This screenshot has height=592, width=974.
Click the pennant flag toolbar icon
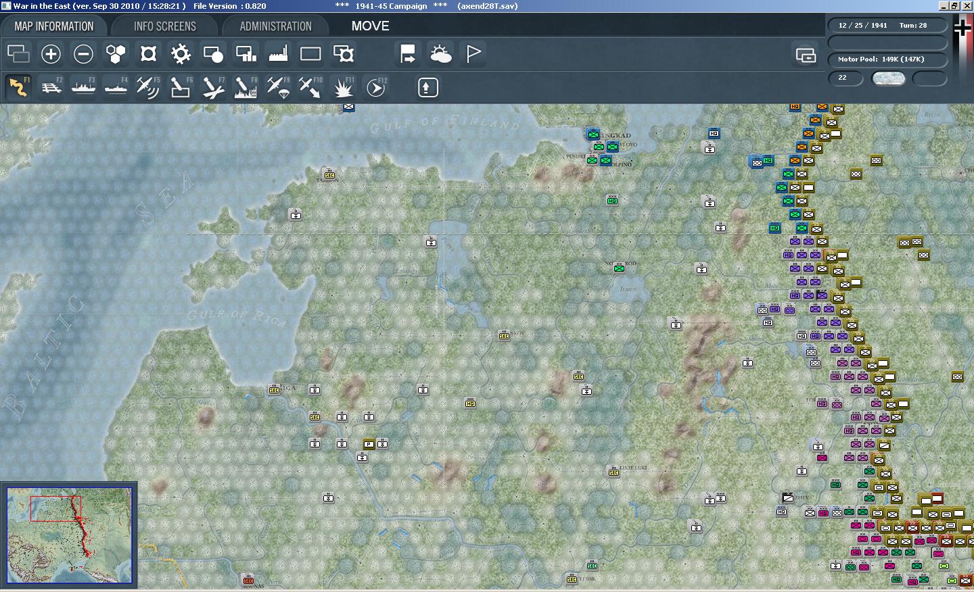[x=473, y=53]
